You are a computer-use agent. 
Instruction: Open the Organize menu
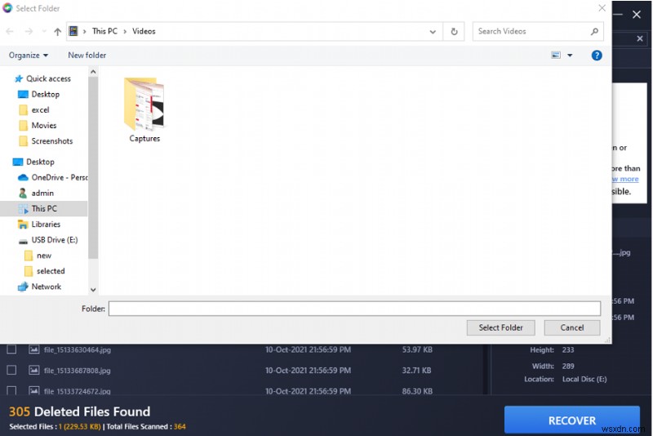29,56
